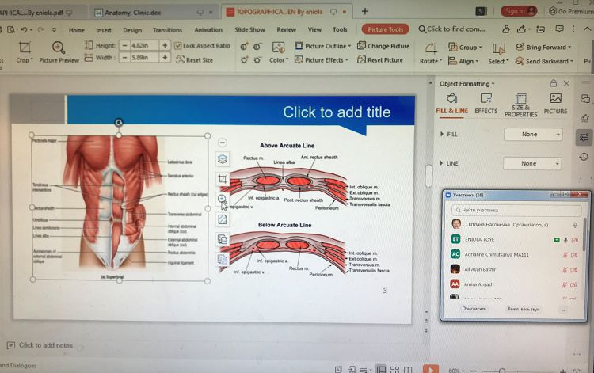Switch to the Anatomy, Clinic.doc document tab

(x=154, y=13)
